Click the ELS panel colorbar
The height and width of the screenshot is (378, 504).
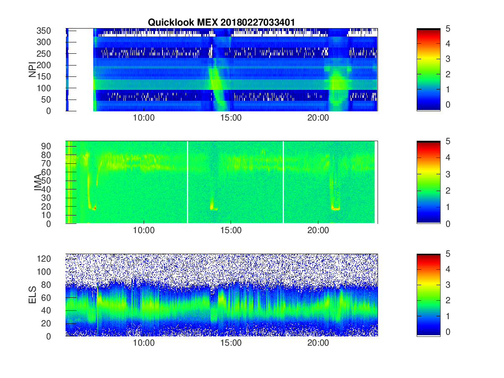click(x=428, y=295)
